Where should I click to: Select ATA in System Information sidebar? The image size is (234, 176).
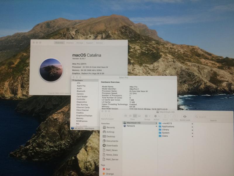78,83
